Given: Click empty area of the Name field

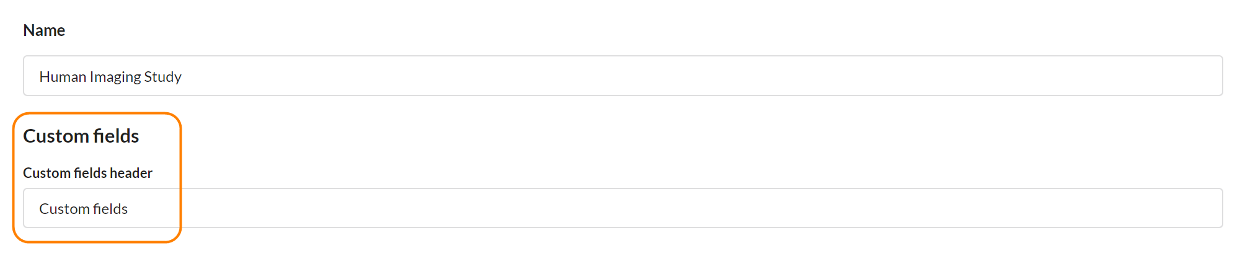Looking at the screenshot, I should [682, 76].
